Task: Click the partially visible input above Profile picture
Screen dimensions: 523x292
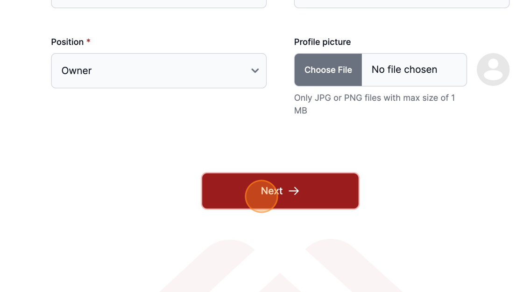Action: 402,4
